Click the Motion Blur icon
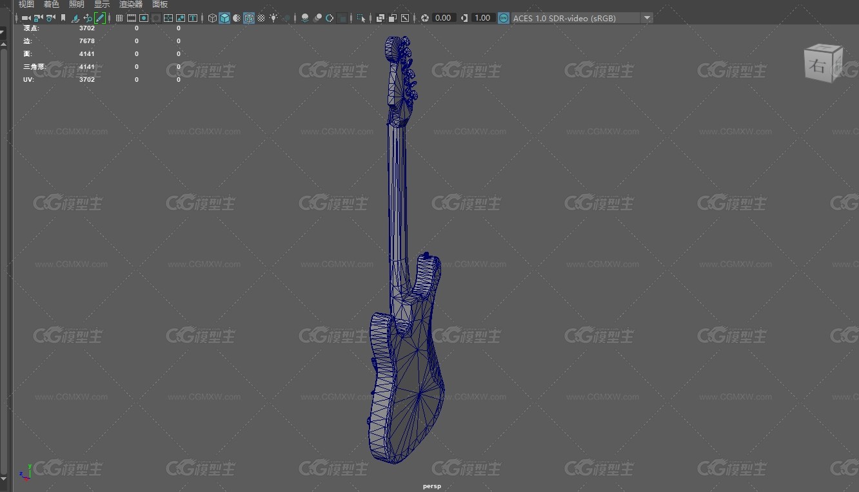Screen dimensions: 859x492 tap(317, 18)
